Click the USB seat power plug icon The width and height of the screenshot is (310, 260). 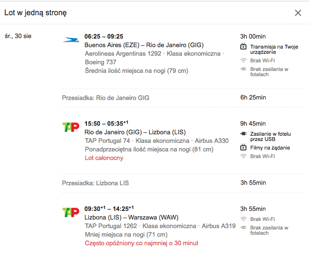pos(244,134)
